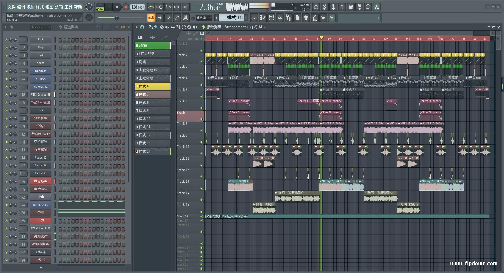This screenshot has width=504, height=273.
Task: Enable wait for input to start playing
Action: (x=159, y=7)
